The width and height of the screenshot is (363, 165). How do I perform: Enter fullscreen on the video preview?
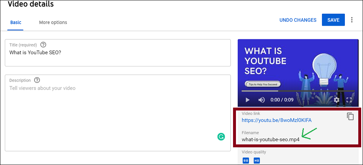pos(349,100)
